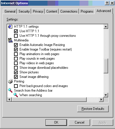Screen dimensions: 115x129
Task: Switch to the Security tab
Action: click(24, 11)
